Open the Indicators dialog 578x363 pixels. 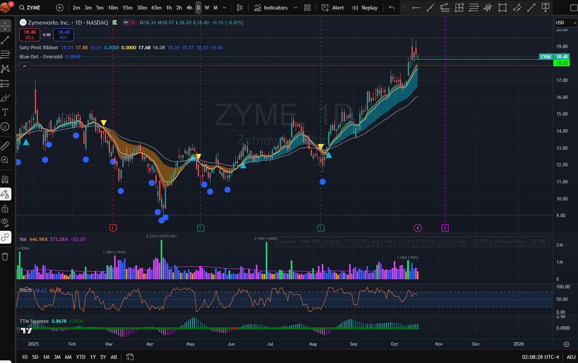[x=271, y=8]
